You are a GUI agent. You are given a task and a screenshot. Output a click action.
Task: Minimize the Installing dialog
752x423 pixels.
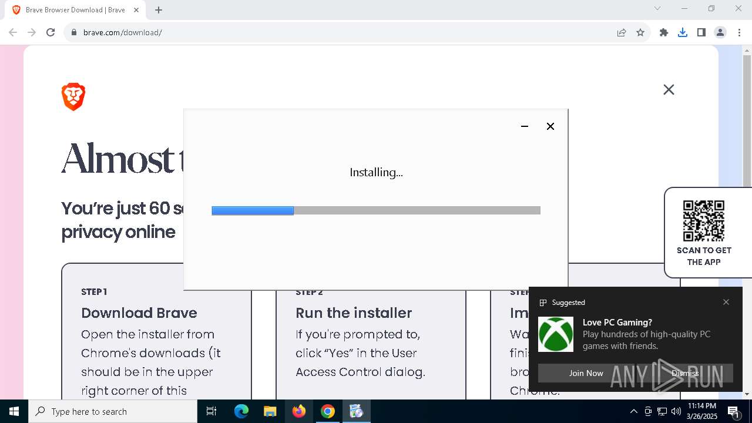coord(525,126)
